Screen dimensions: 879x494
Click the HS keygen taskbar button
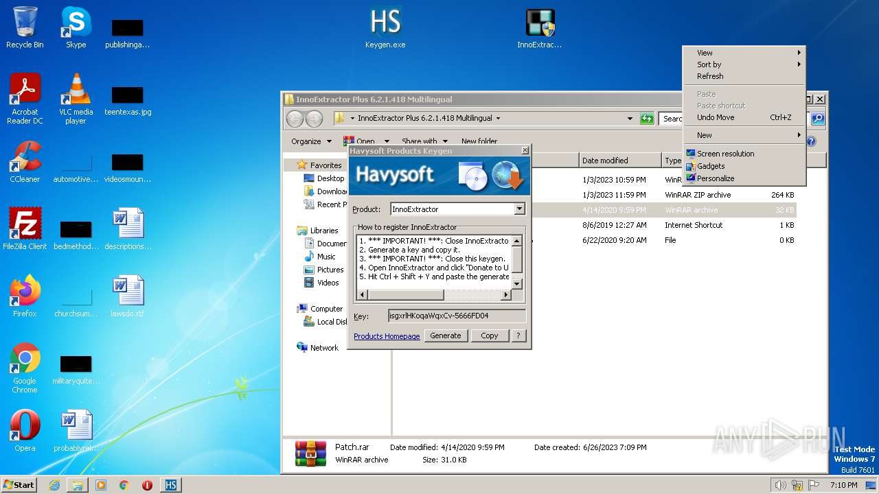[170, 485]
